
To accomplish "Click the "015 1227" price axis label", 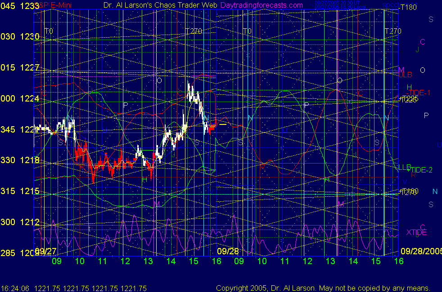I will (20, 67).
